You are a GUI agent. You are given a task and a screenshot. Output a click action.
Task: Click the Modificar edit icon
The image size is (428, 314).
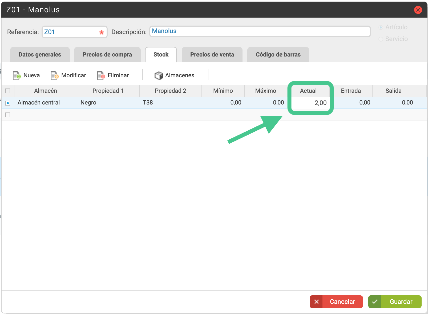[55, 76]
